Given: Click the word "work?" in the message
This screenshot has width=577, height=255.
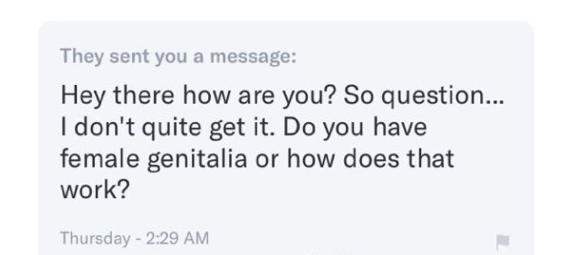Looking at the screenshot, I should (x=94, y=191).
